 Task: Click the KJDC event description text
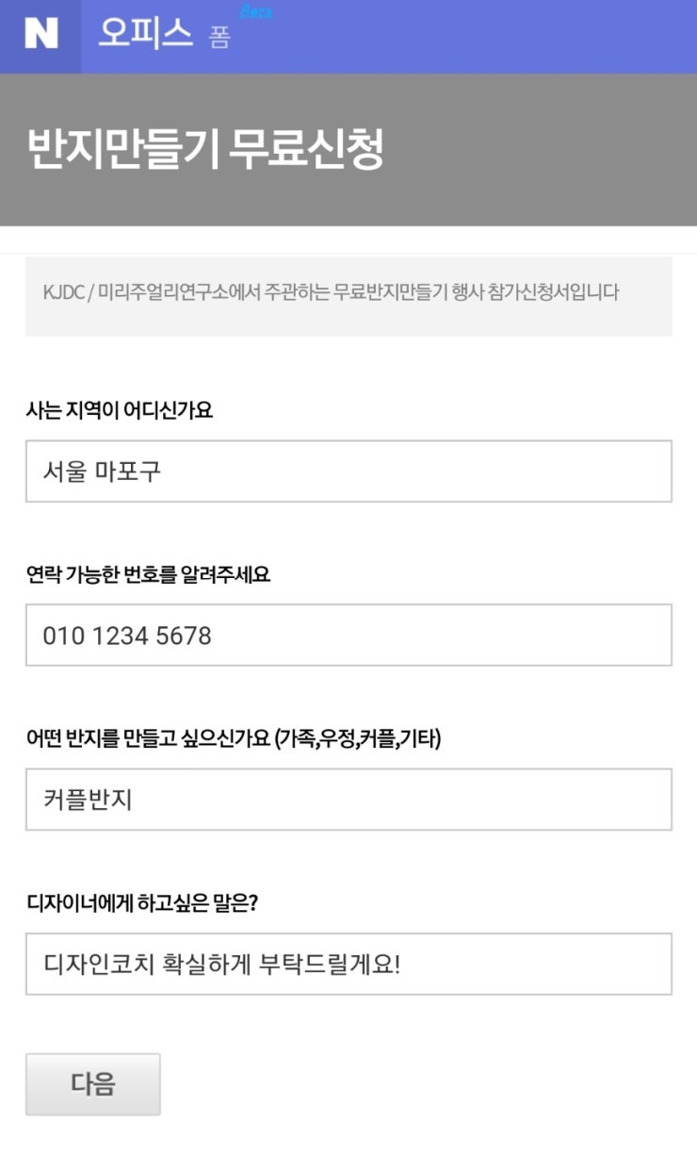331,292
